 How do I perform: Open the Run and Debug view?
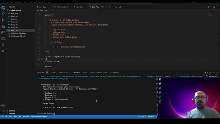click(x=3, y=26)
